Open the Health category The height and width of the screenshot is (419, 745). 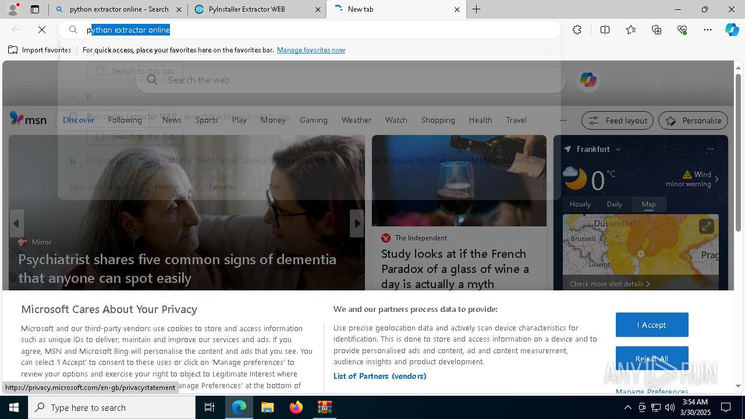point(481,120)
